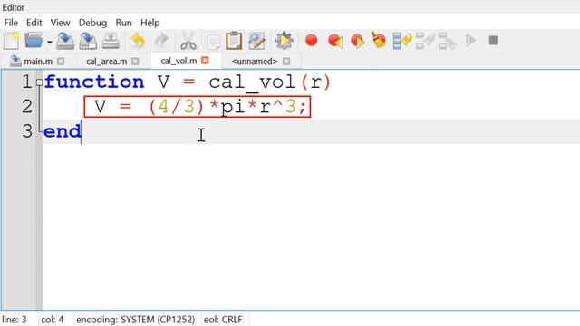Continue debugger execution
Viewport: 580px width, 326px height.
tap(470, 40)
